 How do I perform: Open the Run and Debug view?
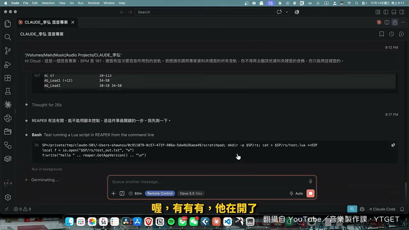pos(8,65)
